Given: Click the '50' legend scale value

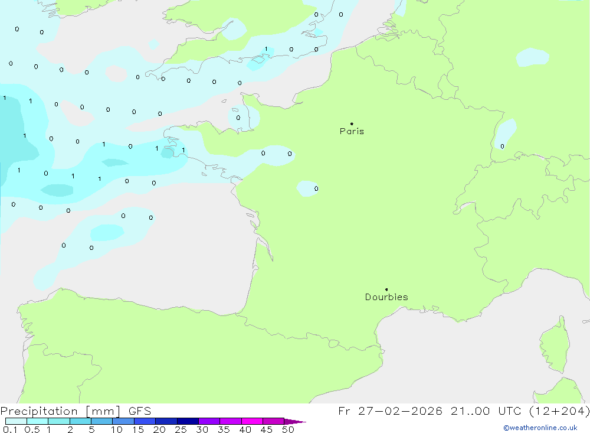Looking at the screenshot, I should pos(288,429).
